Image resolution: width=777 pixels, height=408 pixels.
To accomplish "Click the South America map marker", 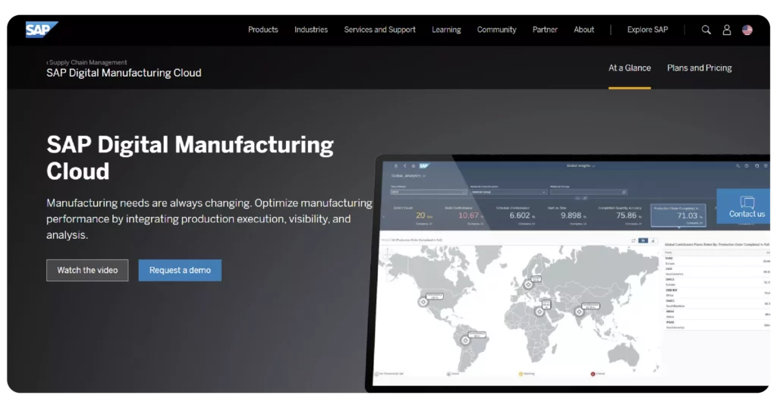I will 465,341.
